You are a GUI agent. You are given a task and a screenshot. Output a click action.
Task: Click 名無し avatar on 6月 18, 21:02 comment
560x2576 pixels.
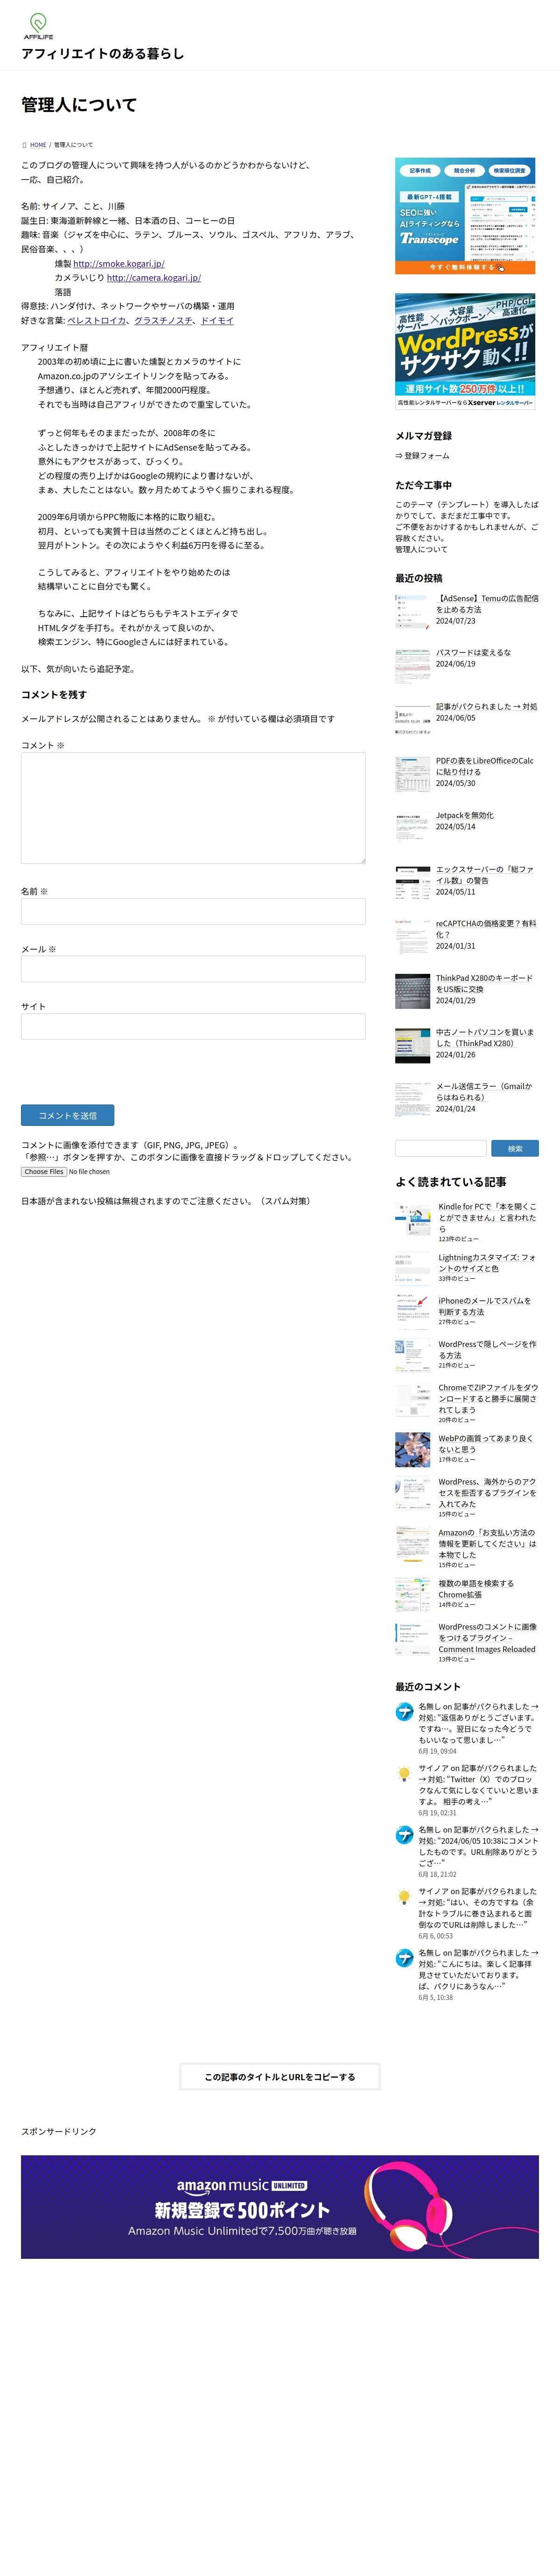point(404,1835)
